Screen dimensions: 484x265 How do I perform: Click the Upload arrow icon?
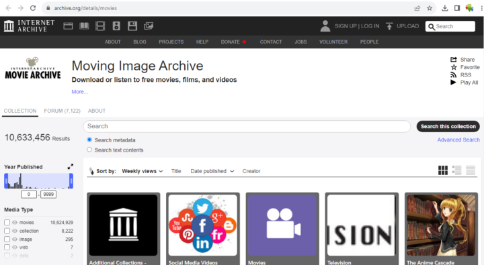coord(389,26)
